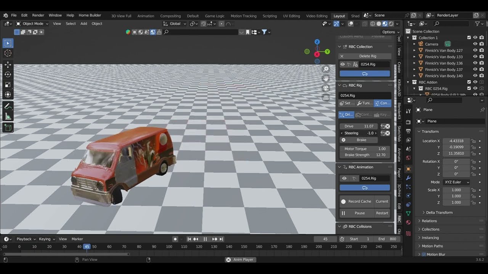This screenshot has height=274, width=488.
Task: Expand Finnick's Van Body.140 tree item
Action: point(414,76)
